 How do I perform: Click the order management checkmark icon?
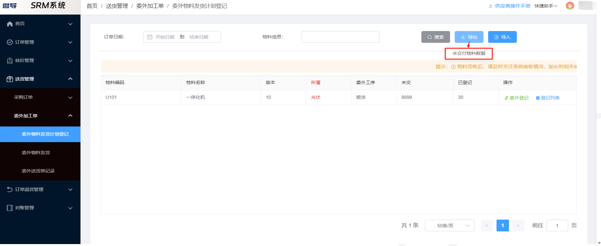pos(10,42)
